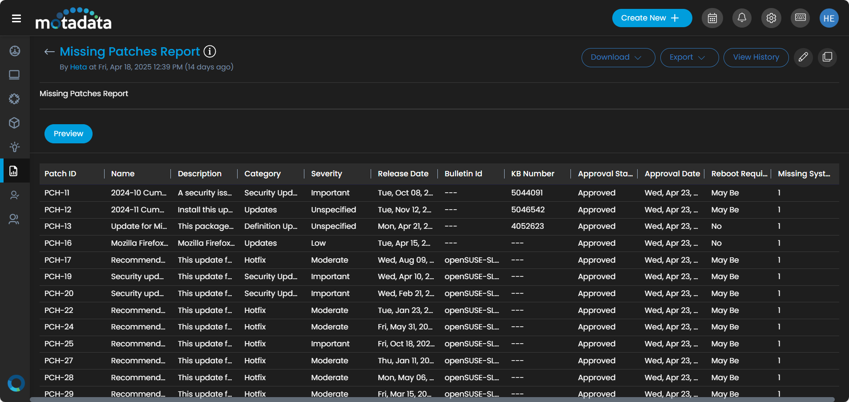Select the PCH-16 patch ID cell
Image resolution: width=849 pixels, height=402 pixels.
[x=58, y=243]
